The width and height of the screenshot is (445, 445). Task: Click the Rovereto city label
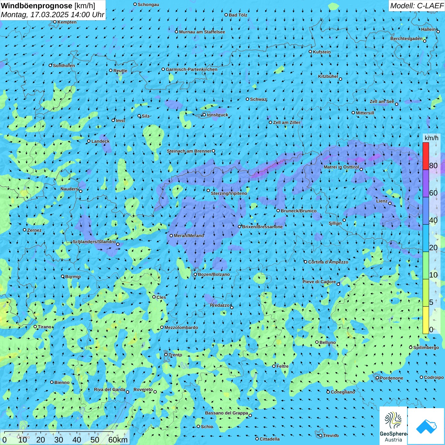pos(143,389)
